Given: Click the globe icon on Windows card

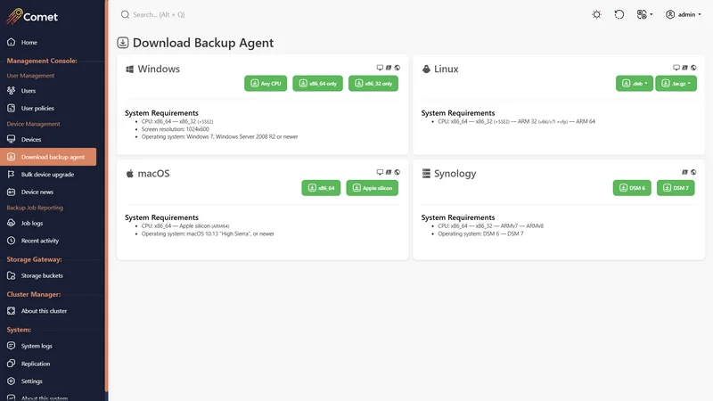Looking at the screenshot, I should (x=397, y=68).
